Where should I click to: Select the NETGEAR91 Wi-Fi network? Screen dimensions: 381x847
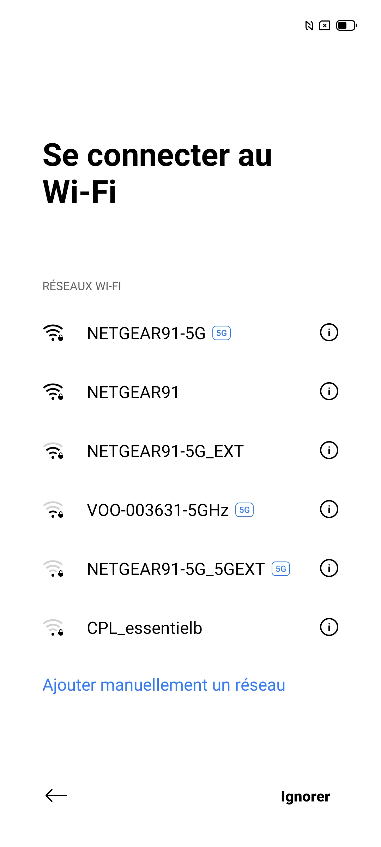coord(133,392)
